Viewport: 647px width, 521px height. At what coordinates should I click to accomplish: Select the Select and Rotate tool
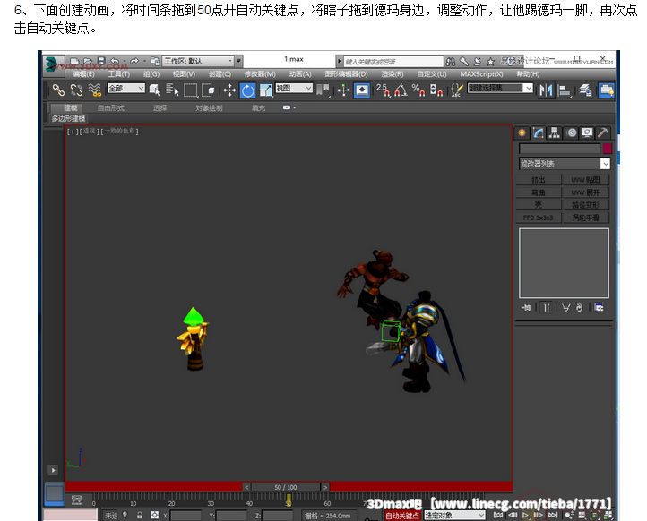tap(247, 90)
